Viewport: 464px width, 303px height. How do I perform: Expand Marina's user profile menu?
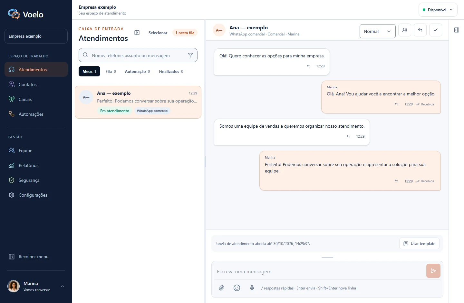pos(36,286)
